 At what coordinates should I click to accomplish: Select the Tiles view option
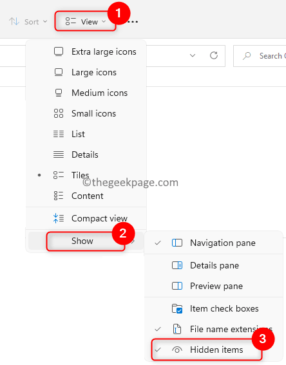(86, 175)
